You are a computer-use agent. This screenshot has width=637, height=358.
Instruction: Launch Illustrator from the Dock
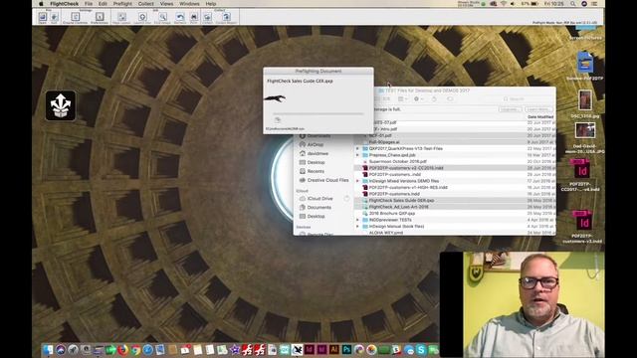tap(334, 349)
